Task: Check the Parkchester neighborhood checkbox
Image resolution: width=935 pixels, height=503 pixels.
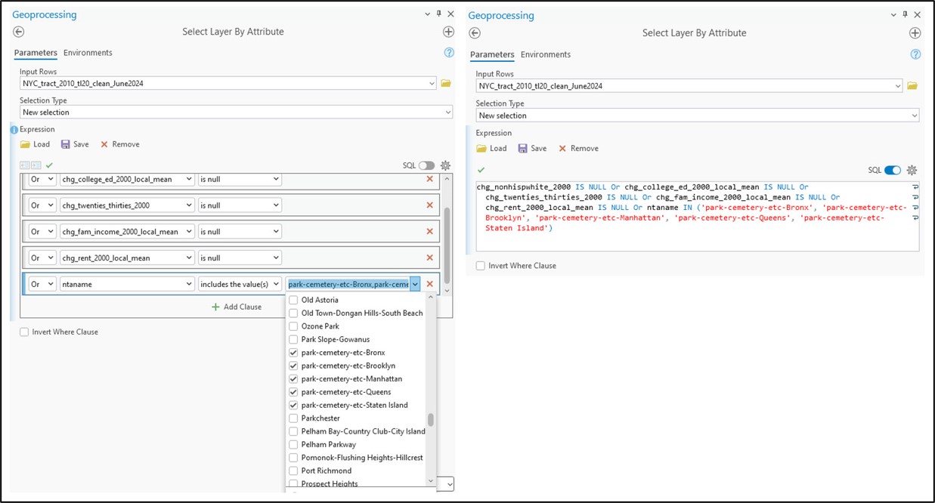Action: pyautogui.click(x=294, y=418)
